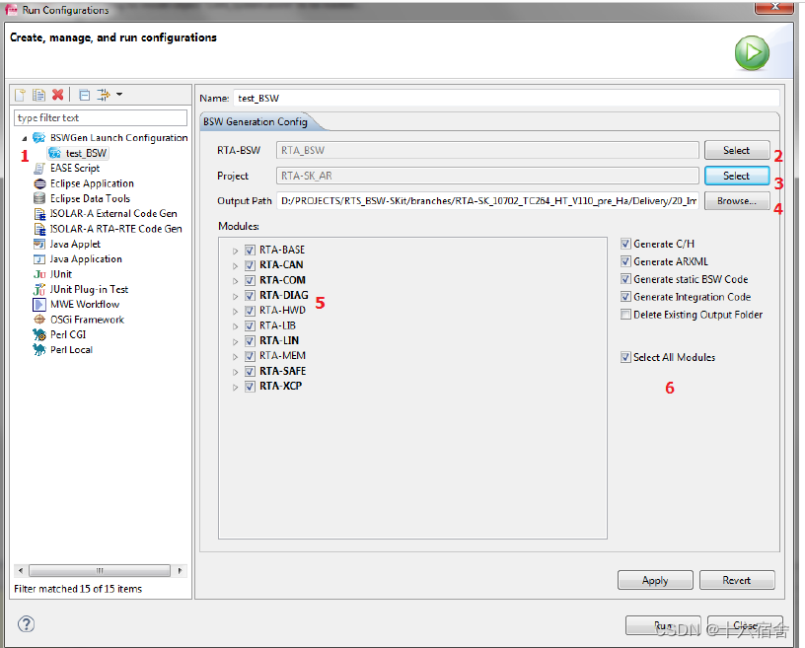Expand the RTA-SAFE module
The image size is (805, 648).
pyautogui.click(x=235, y=372)
